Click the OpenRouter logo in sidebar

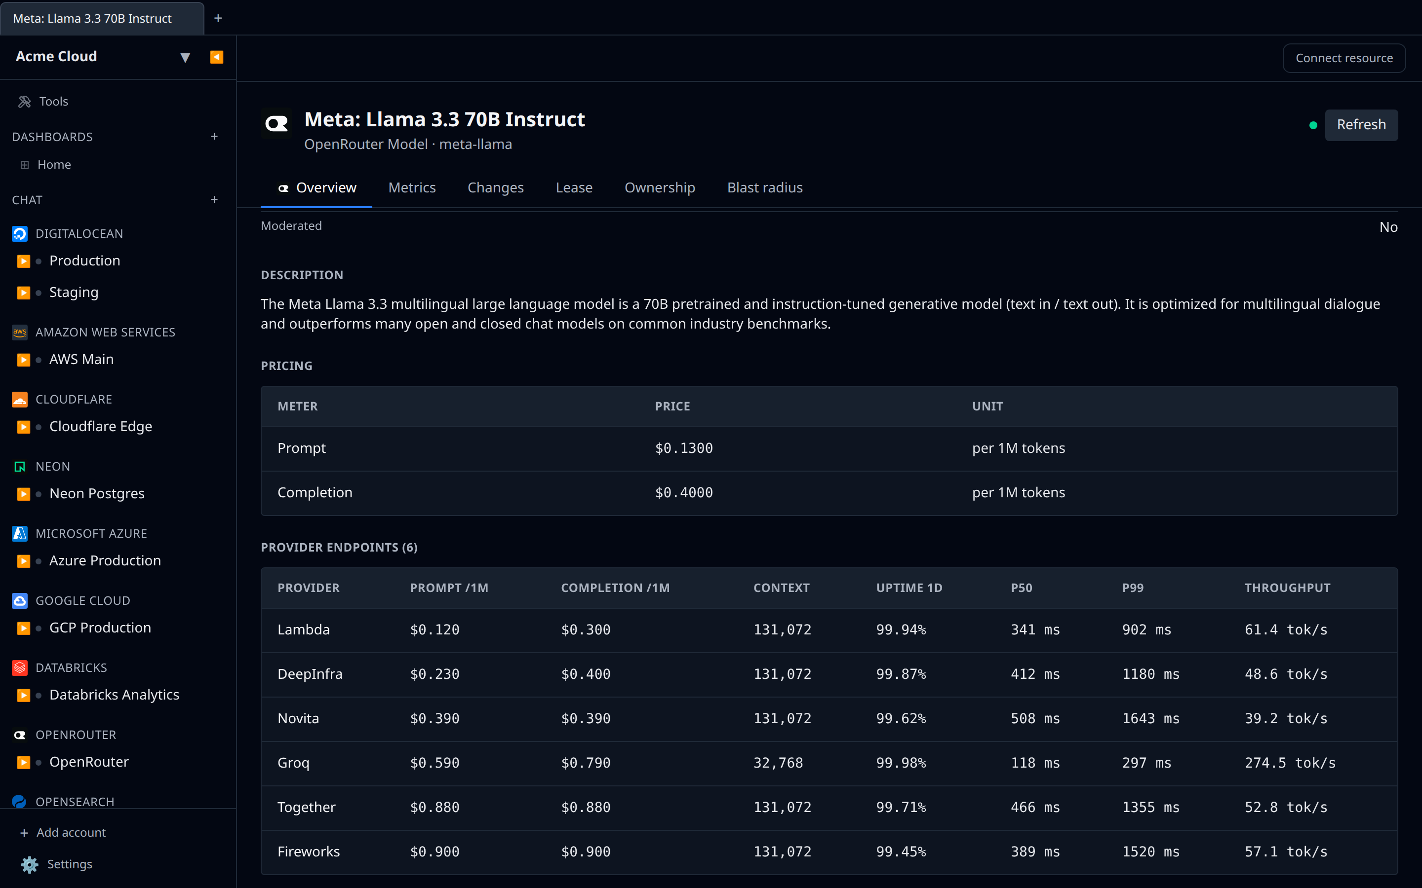[19, 735]
